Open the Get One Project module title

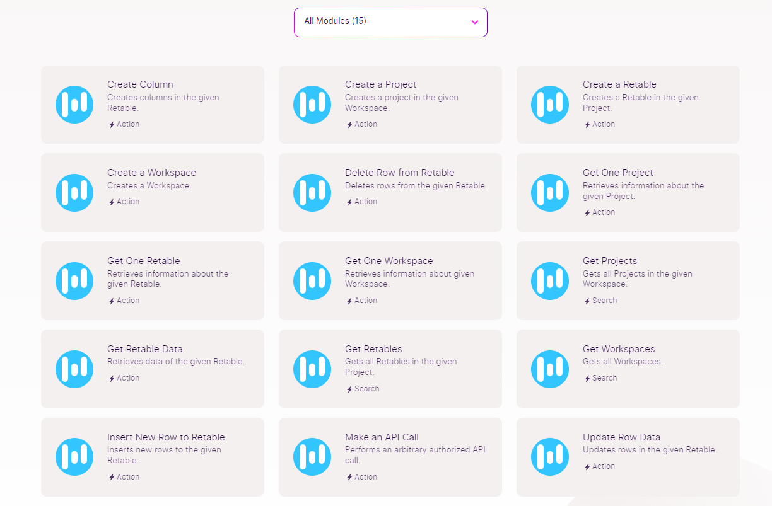coord(617,173)
